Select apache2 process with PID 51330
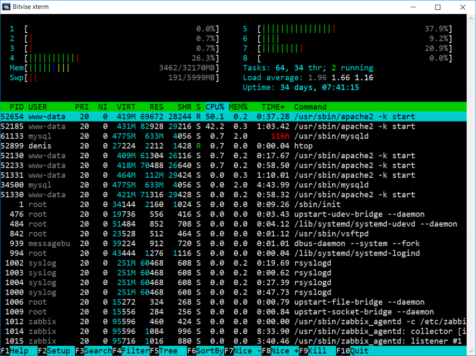Screen dimensions: 476x356 [x=233, y=194]
